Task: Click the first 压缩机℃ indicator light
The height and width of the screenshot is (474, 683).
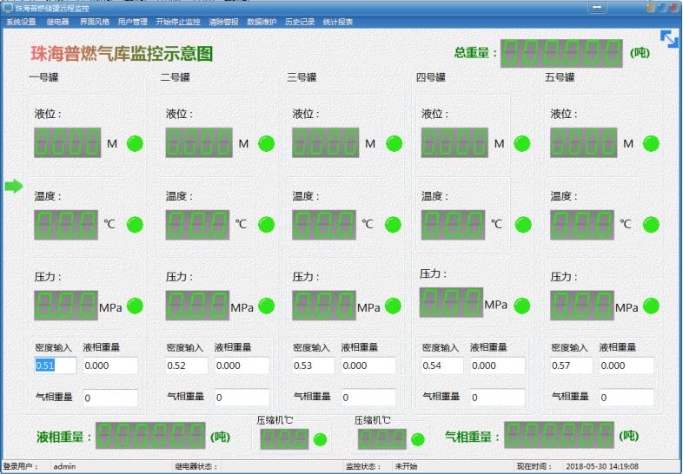Action: [320, 439]
